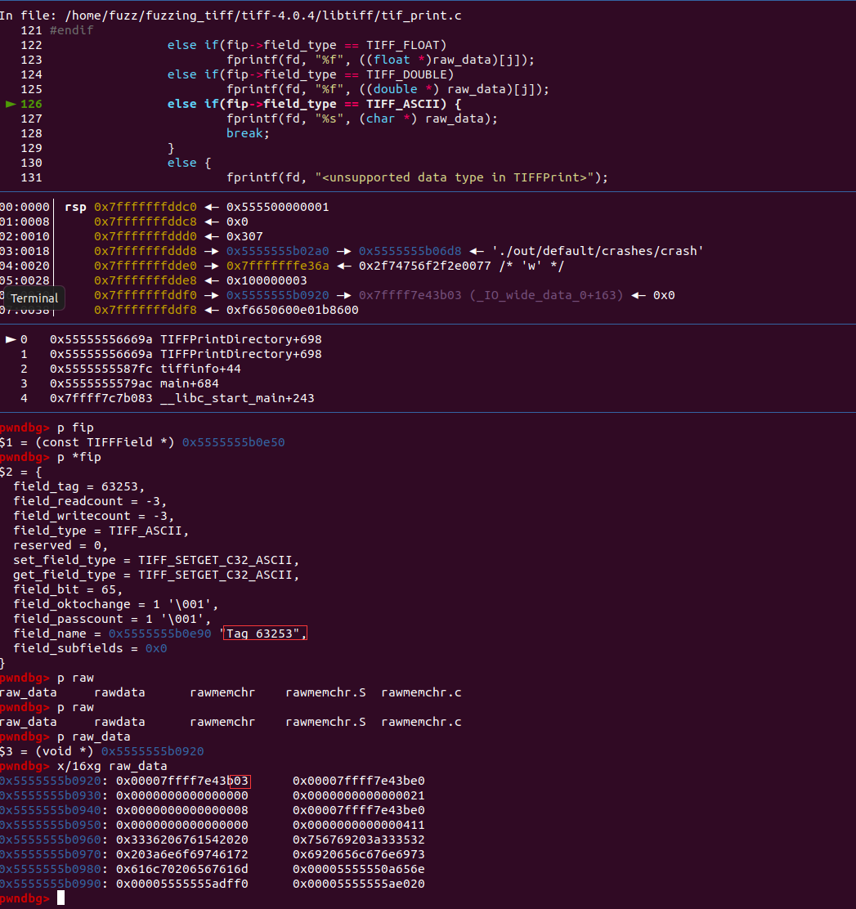Click the backtrace frame 0 arrow
This screenshot has height=909, width=856.
point(11,339)
